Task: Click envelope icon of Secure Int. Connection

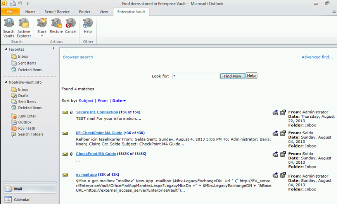Action: click(x=65, y=112)
